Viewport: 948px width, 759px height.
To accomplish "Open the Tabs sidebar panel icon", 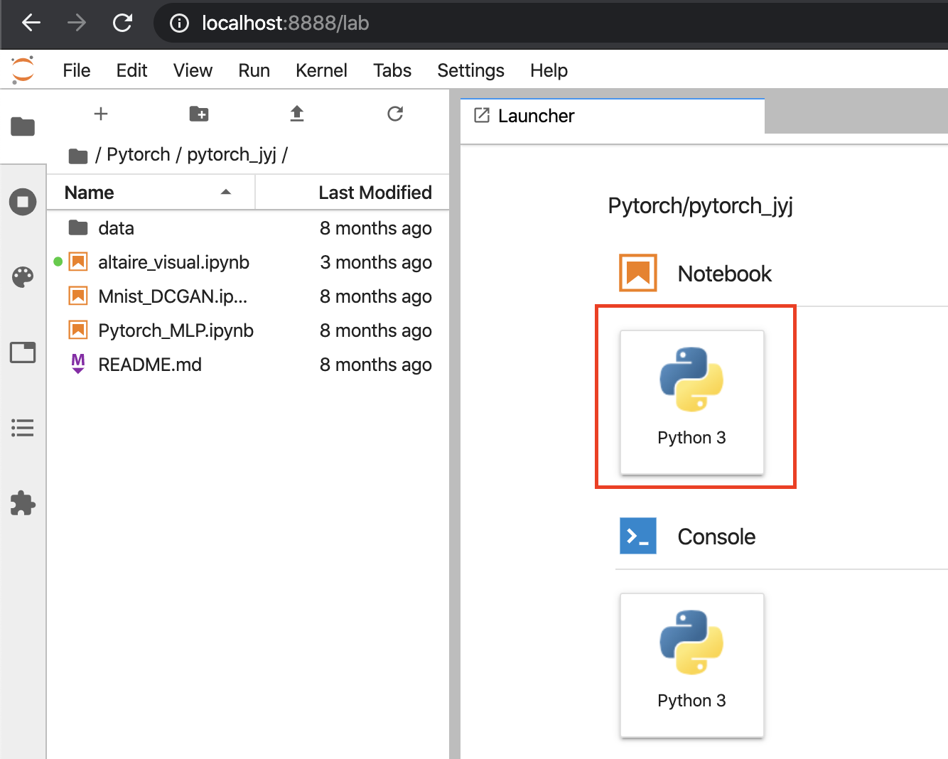I will click(23, 352).
